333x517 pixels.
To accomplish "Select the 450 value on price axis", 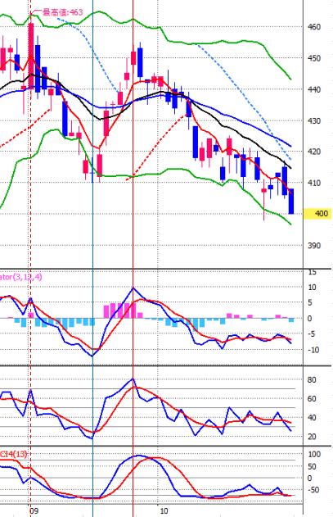I will (x=314, y=58).
